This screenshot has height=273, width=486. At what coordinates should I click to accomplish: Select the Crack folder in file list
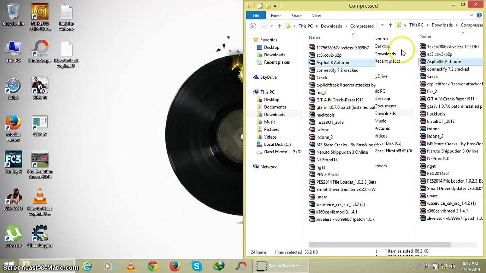321,77
